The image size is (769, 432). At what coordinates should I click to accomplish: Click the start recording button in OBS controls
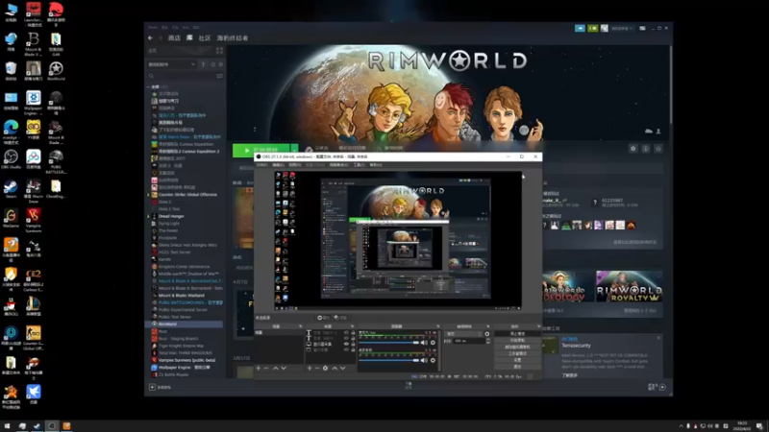(517, 340)
